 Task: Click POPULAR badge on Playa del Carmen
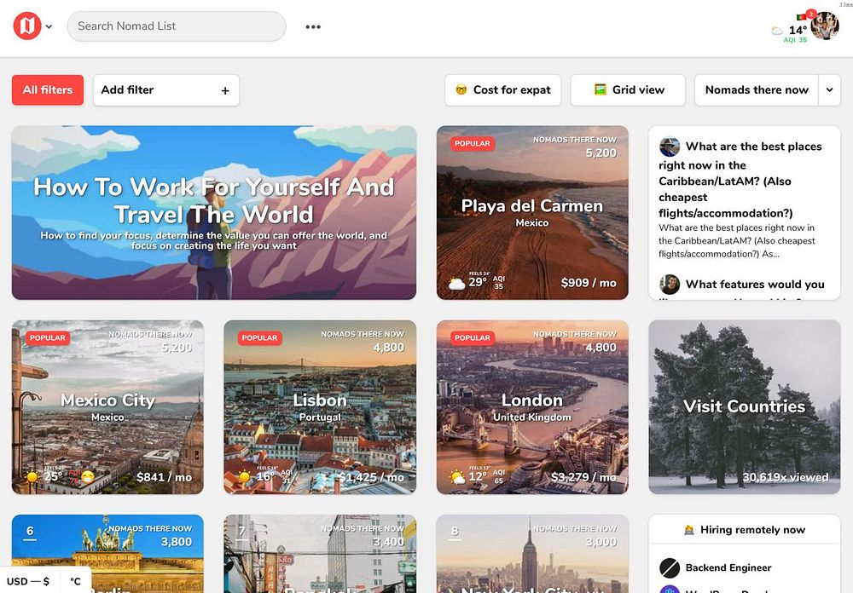(473, 143)
